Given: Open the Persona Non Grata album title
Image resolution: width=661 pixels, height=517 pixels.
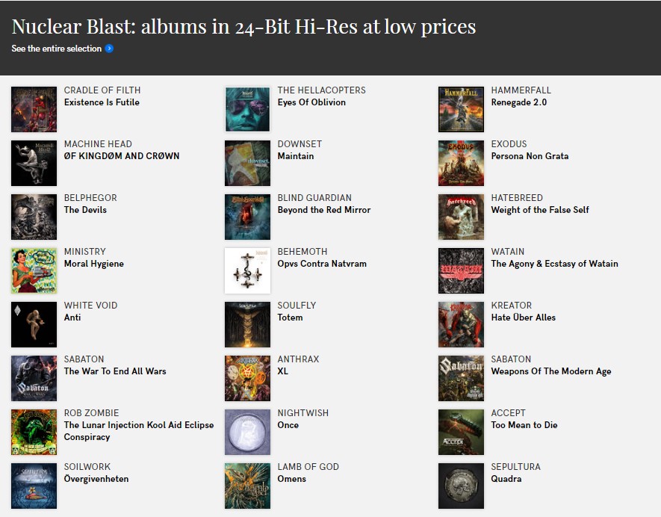Looking at the screenshot, I should point(530,156).
